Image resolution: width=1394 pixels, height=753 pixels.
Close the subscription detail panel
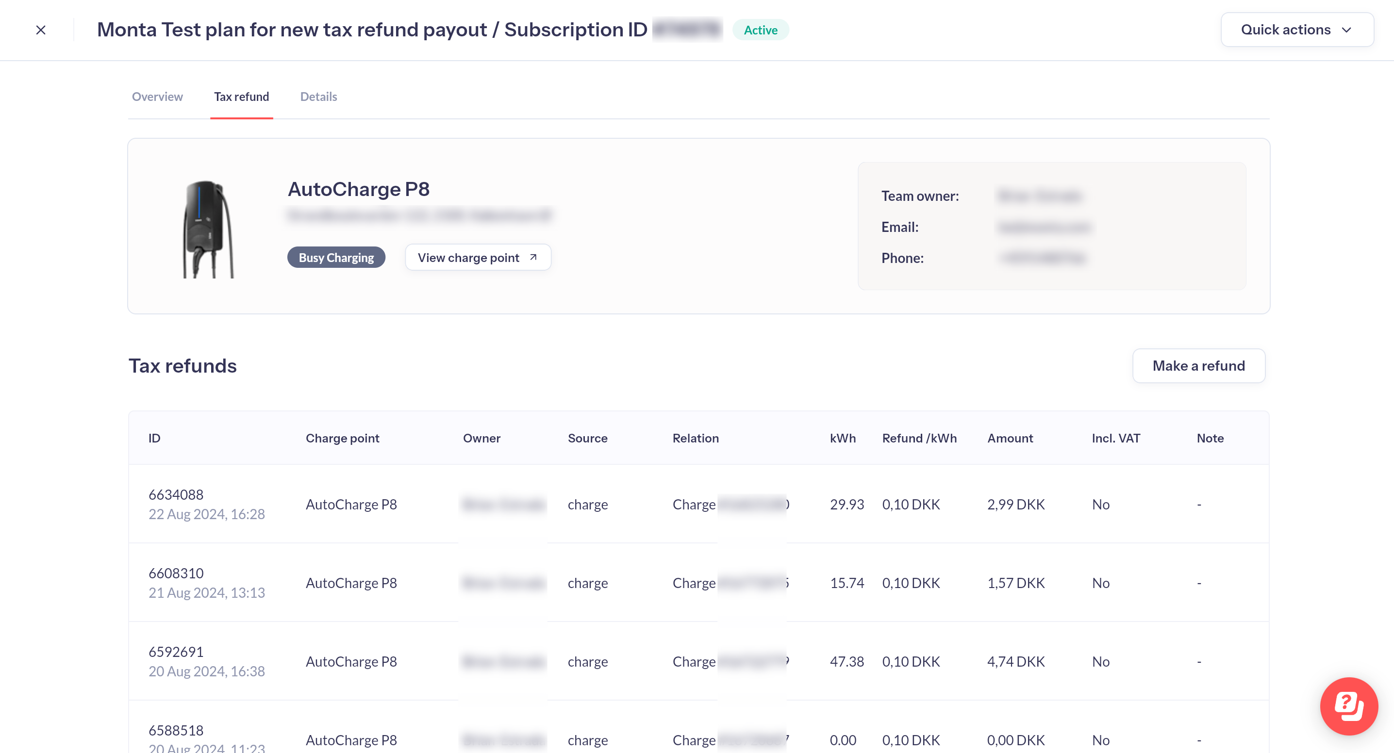coord(41,30)
